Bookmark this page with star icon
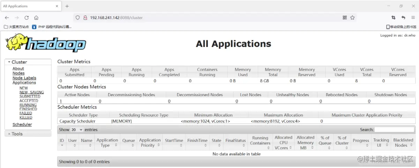The width and height of the screenshot is (419, 168). coord(352,18)
